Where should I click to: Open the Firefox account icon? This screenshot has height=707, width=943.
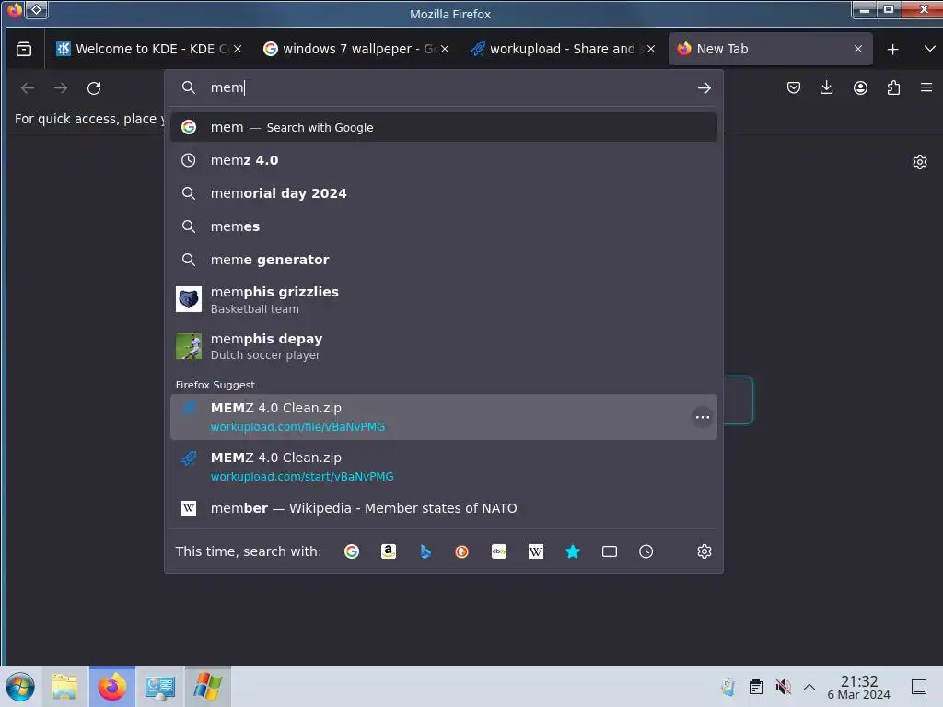(x=860, y=87)
